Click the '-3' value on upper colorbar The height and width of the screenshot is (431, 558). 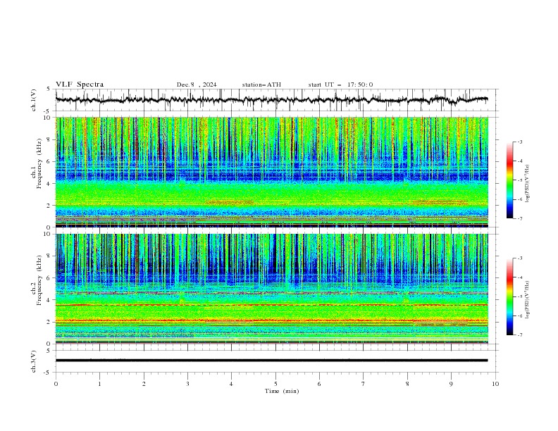520,142
